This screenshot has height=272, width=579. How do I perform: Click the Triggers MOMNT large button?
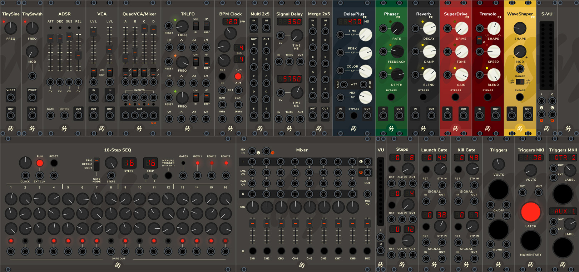point(499,230)
